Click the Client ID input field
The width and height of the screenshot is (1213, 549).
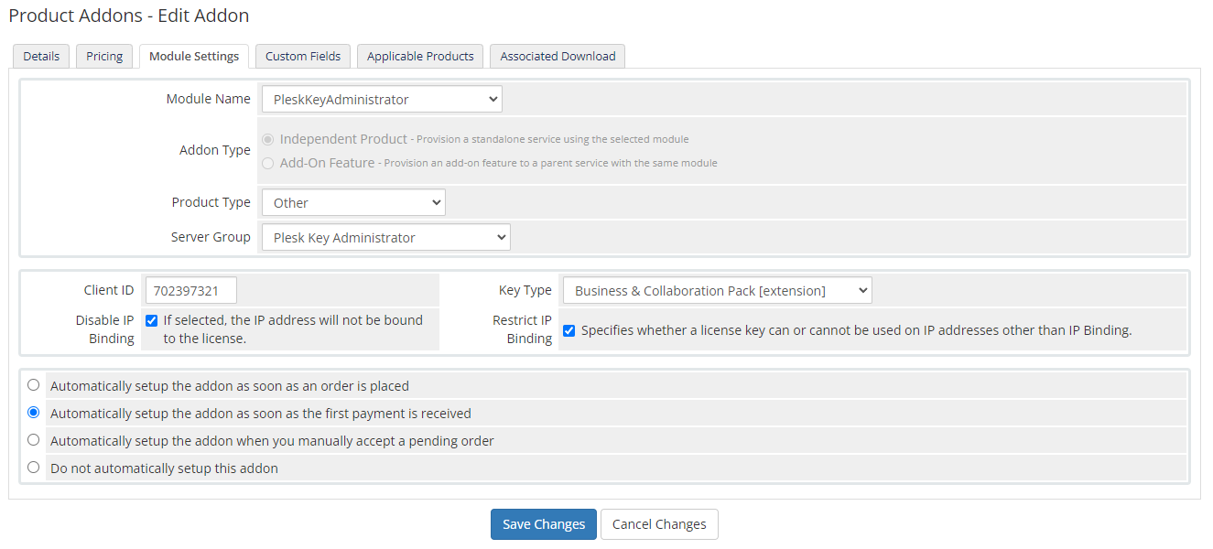[190, 289]
